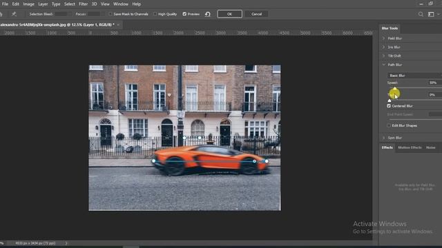Select the rightmost path pin on the car's front

[x=267, y=161]
